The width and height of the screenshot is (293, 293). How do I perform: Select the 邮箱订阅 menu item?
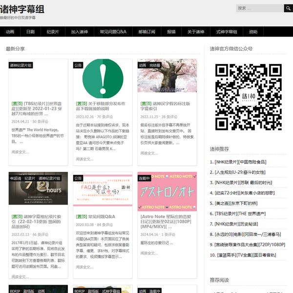146,32
